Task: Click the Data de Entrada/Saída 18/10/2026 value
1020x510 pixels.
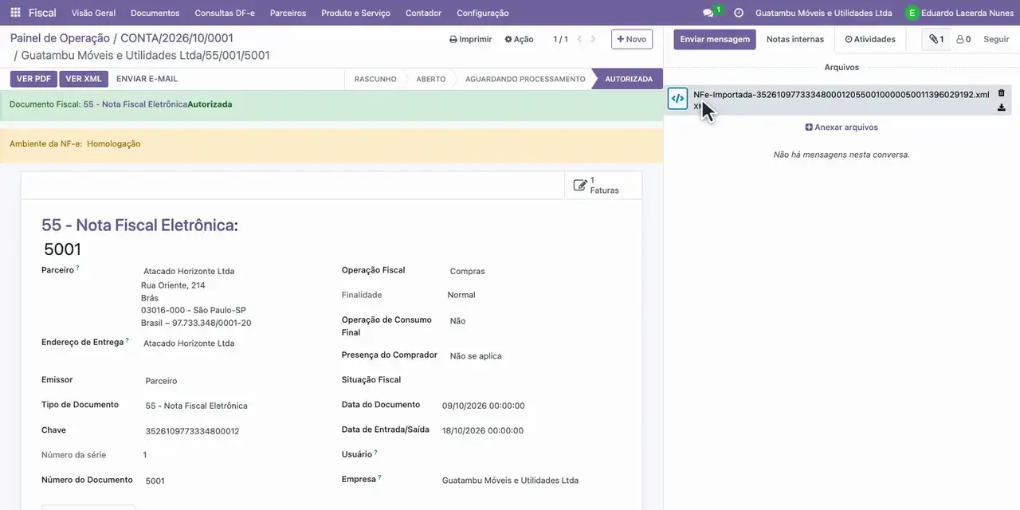Action: tap(482, 430)
